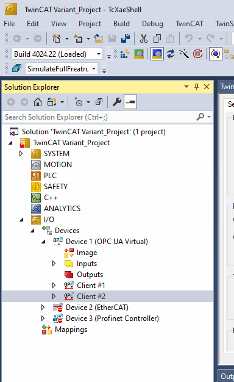Pin the Solution Explorer panel

pos(196,87)
